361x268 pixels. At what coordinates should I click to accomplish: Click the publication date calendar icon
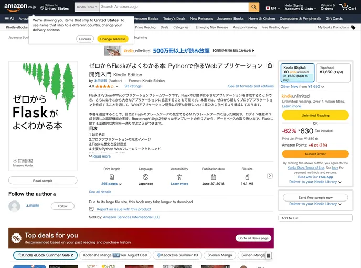click(x=213, y=177)
